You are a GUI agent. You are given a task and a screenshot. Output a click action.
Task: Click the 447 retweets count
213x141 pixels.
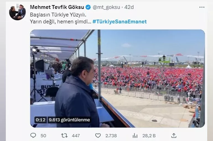76,135
